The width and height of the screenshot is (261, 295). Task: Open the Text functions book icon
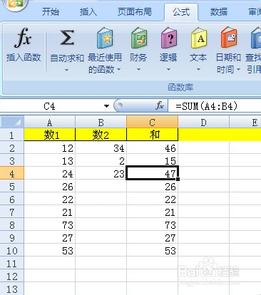pyautogui.click(x=198, y=38)
